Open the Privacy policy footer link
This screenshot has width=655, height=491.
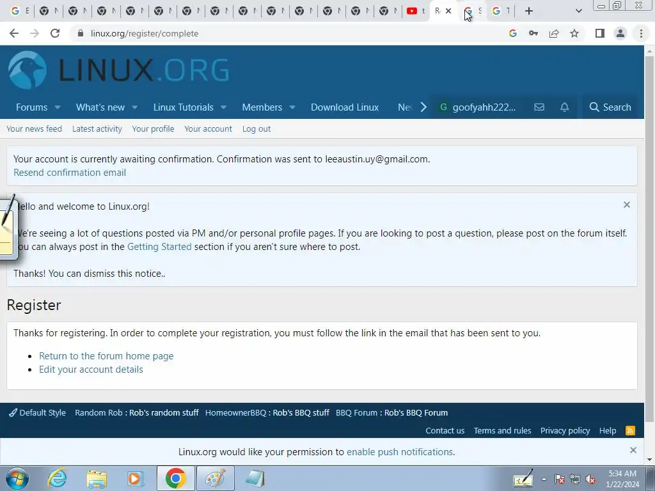coord(565,430)
